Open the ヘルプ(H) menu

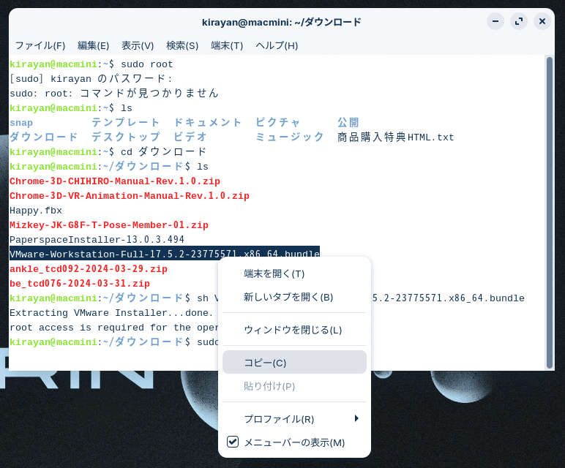(x=277, y=46)
